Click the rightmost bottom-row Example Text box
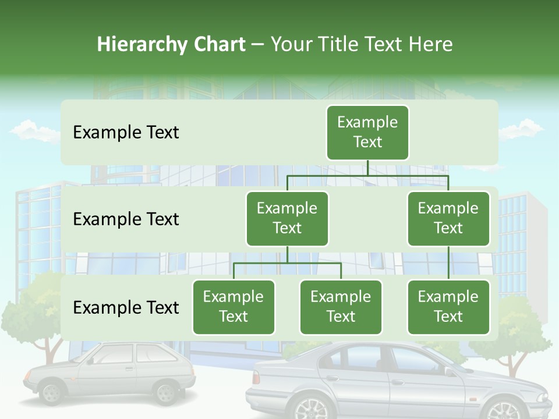 coord(448,307)
